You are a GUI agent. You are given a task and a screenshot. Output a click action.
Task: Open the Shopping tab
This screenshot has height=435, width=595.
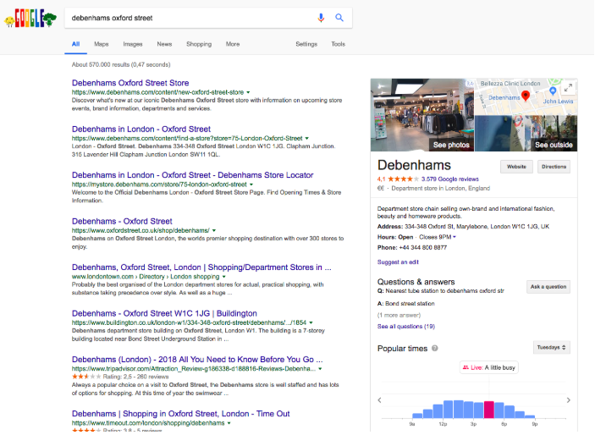[199, 44]
